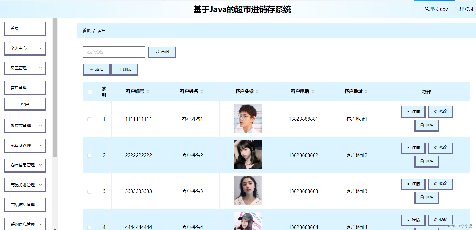Screen dimensions: 476x230
Task: Open 首页 in the sidebar
Action: 25,28
